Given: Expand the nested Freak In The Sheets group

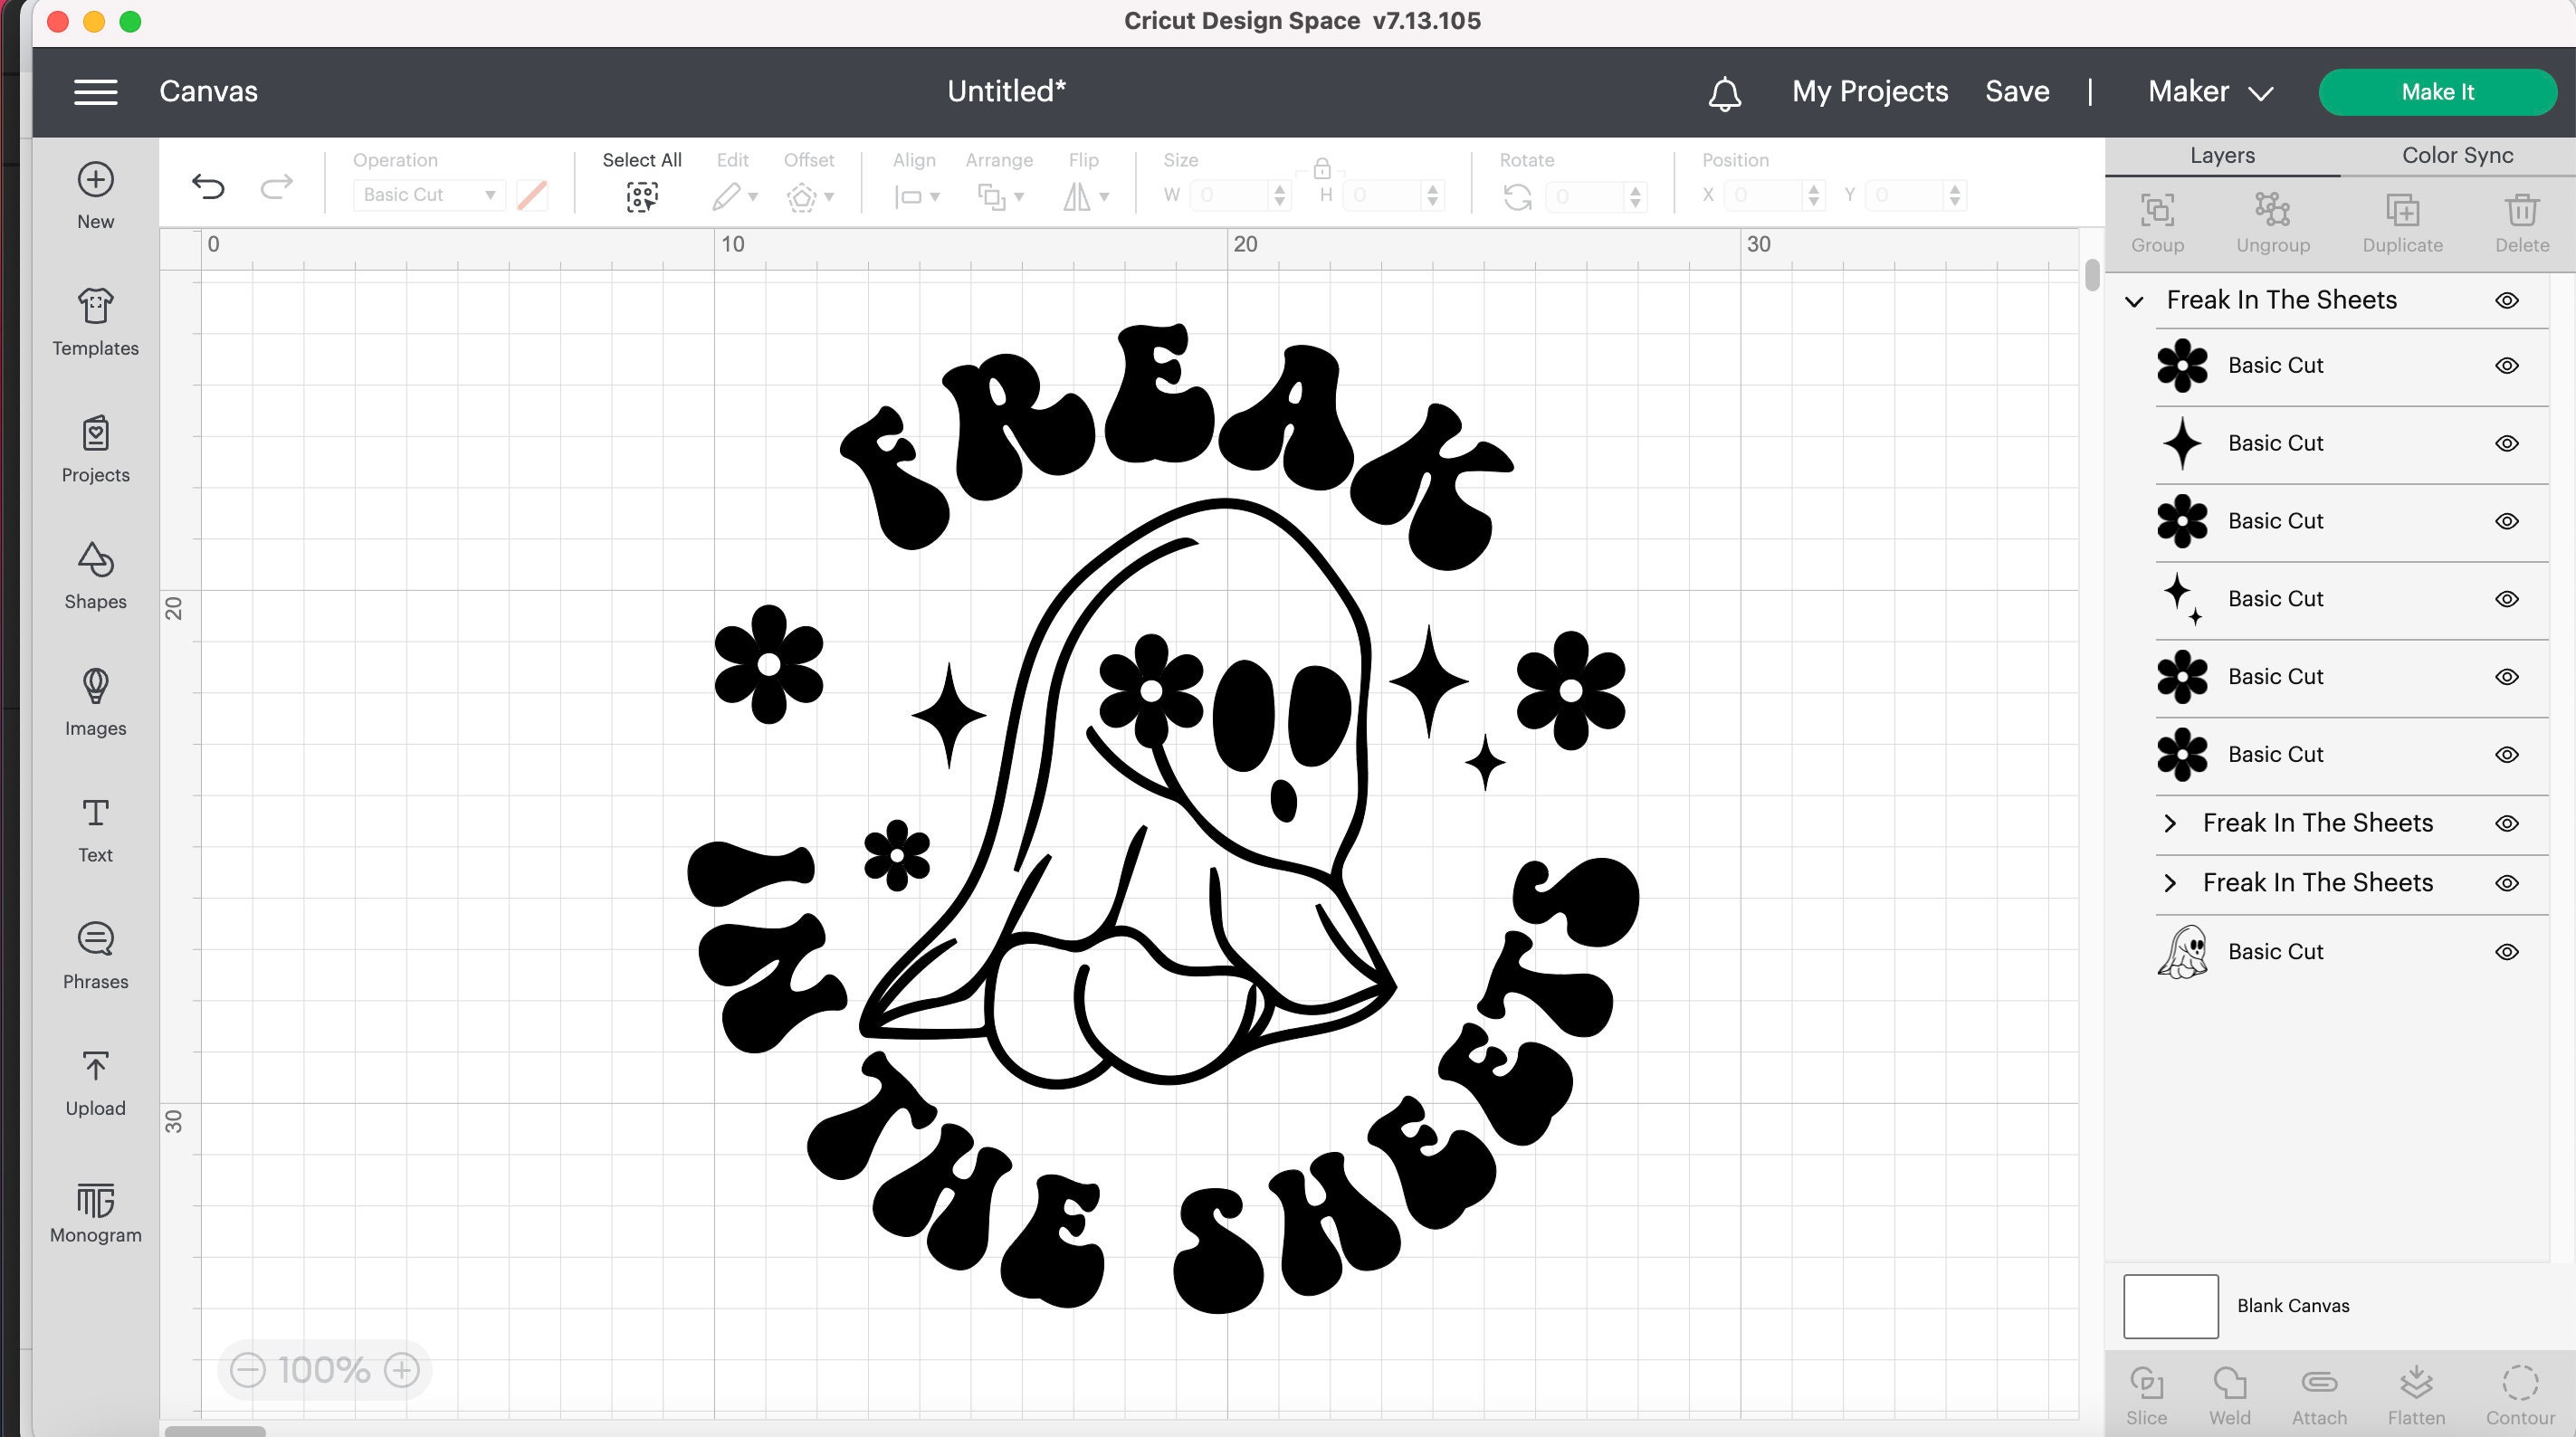Looking at the screenshot, I should 2171,822.
